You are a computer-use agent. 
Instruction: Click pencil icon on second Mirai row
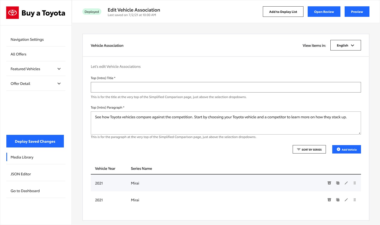tap(346, 200)
